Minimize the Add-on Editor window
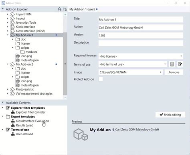 tap(167, 3)
